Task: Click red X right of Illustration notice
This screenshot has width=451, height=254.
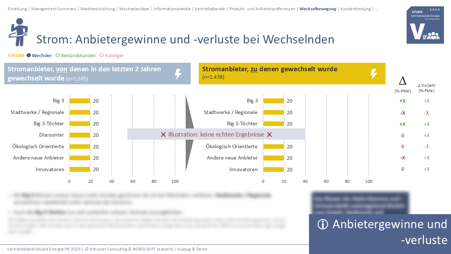Action: click(270, 134)
